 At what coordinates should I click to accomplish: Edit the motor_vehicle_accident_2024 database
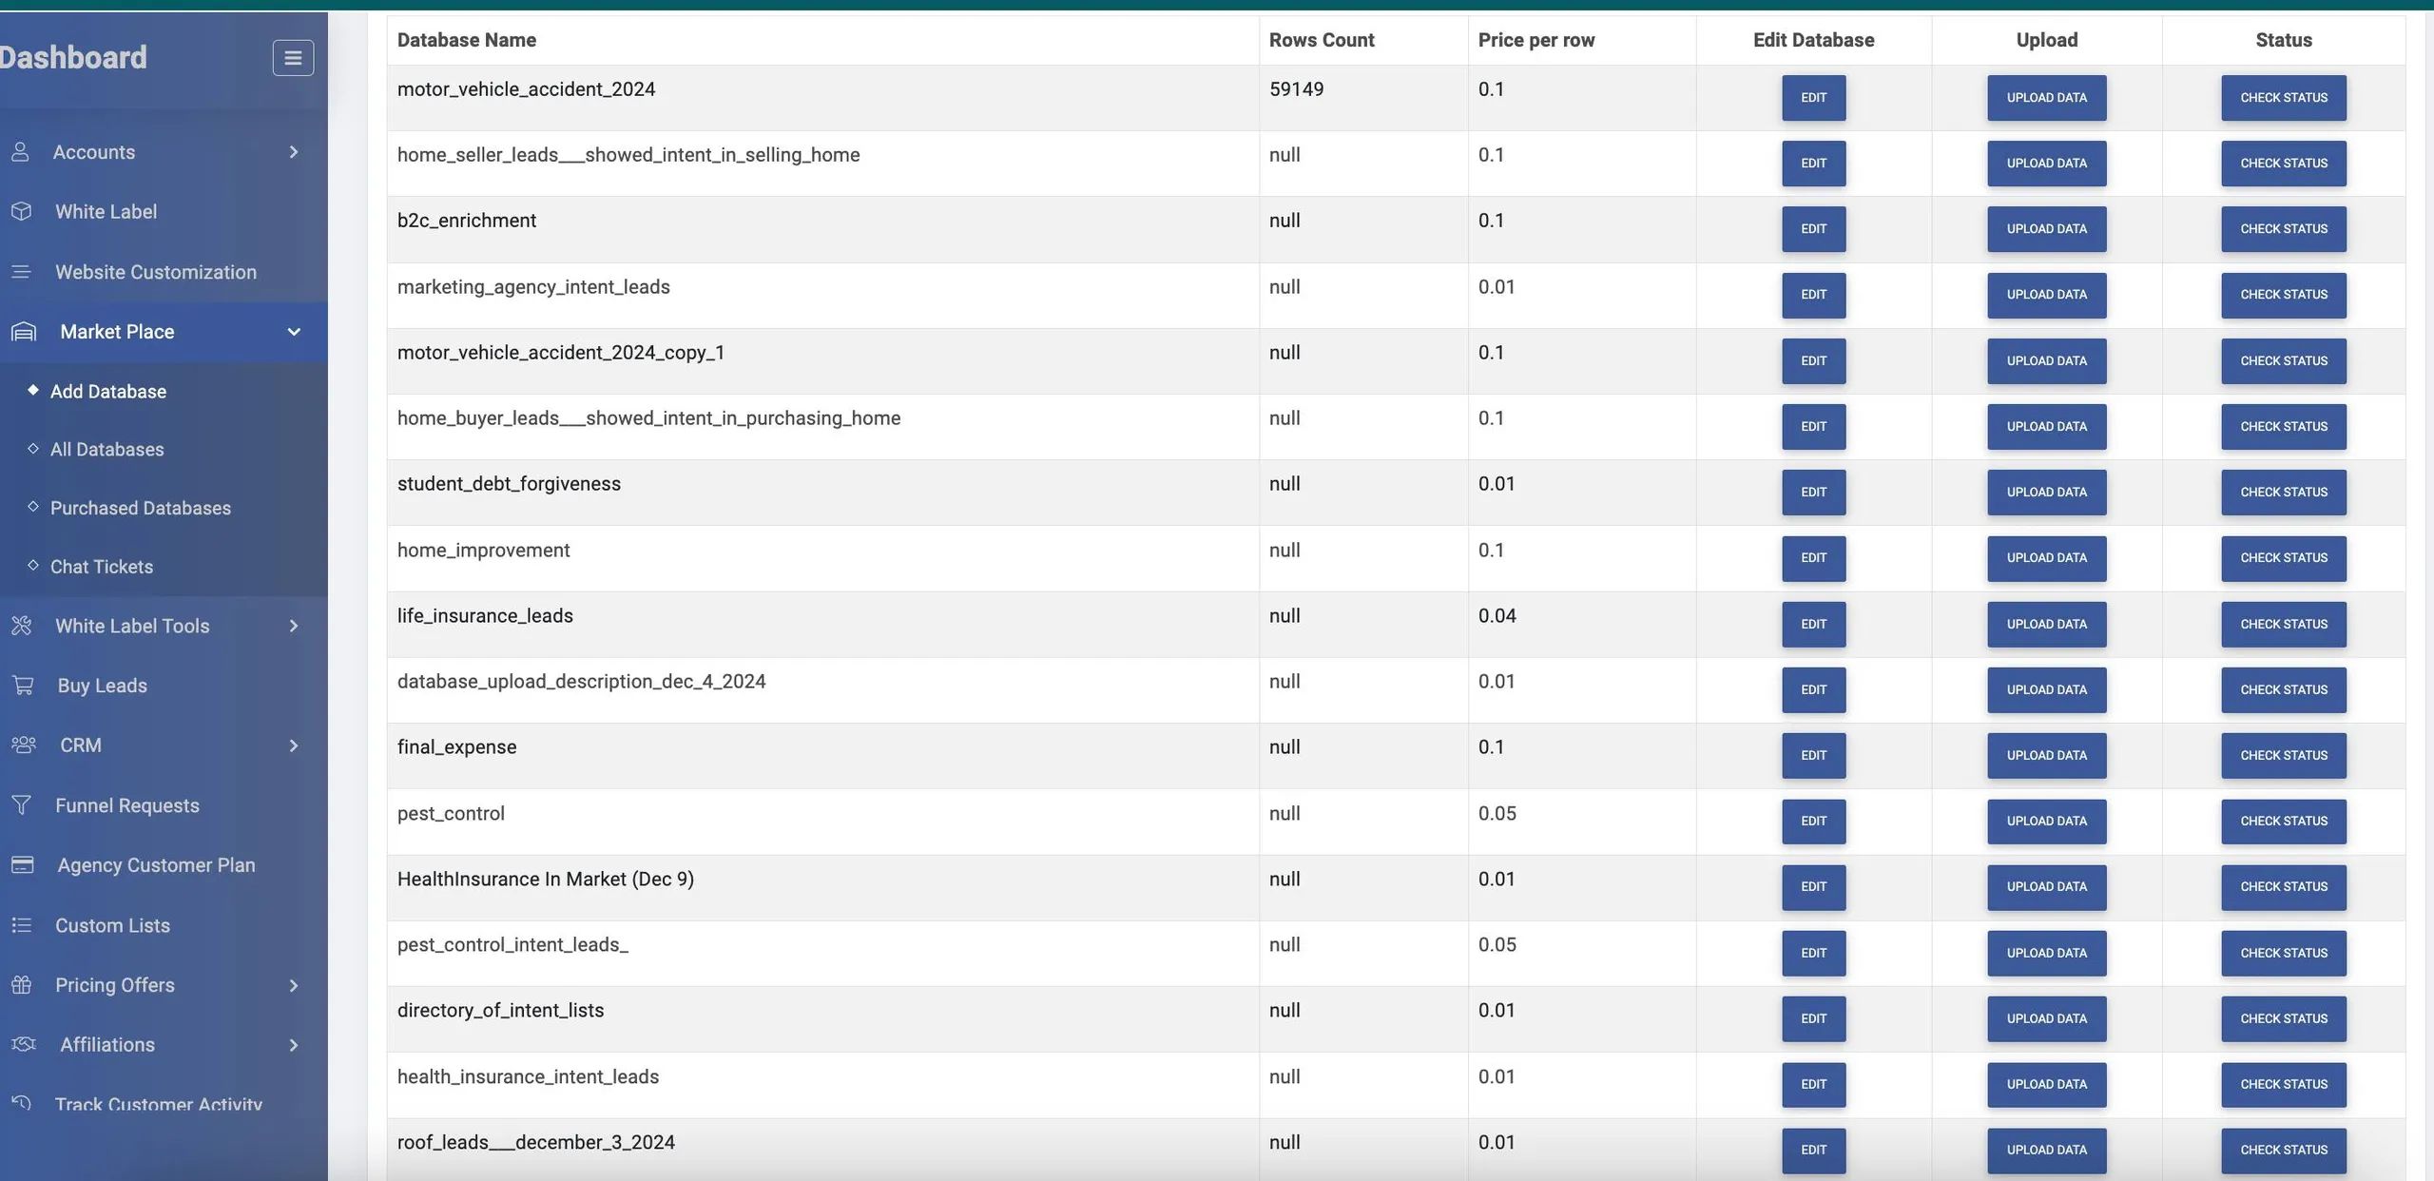point(1813,98)
